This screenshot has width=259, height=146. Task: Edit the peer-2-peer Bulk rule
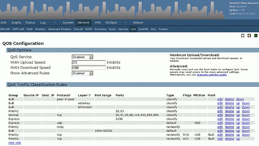[220, 99]
